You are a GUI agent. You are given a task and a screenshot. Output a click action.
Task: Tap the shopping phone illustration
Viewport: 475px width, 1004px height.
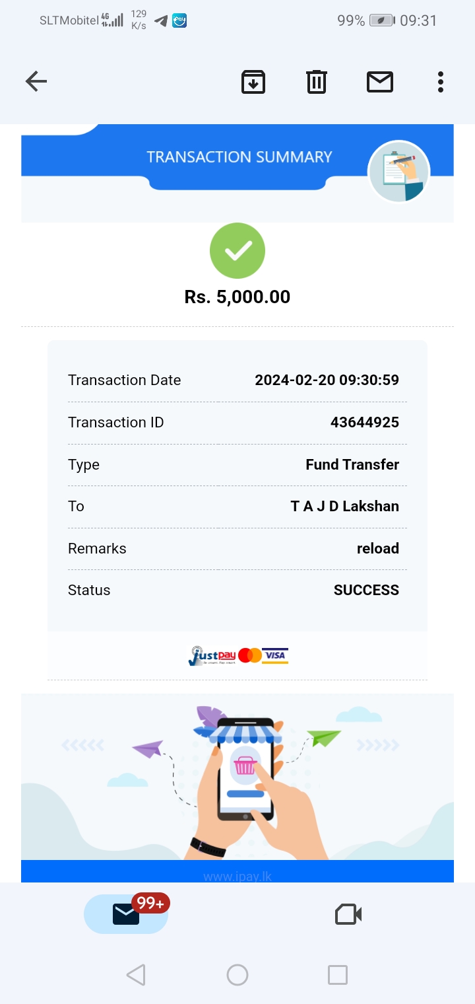pos(245,773)
